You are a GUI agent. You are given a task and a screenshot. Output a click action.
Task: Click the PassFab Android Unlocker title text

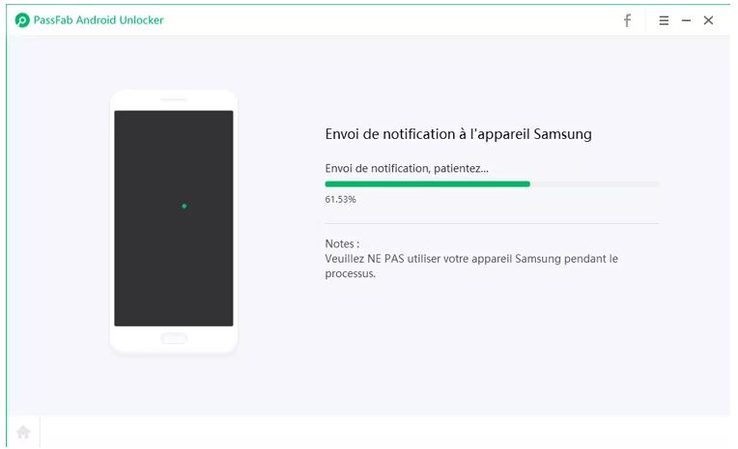pos(99,20)
